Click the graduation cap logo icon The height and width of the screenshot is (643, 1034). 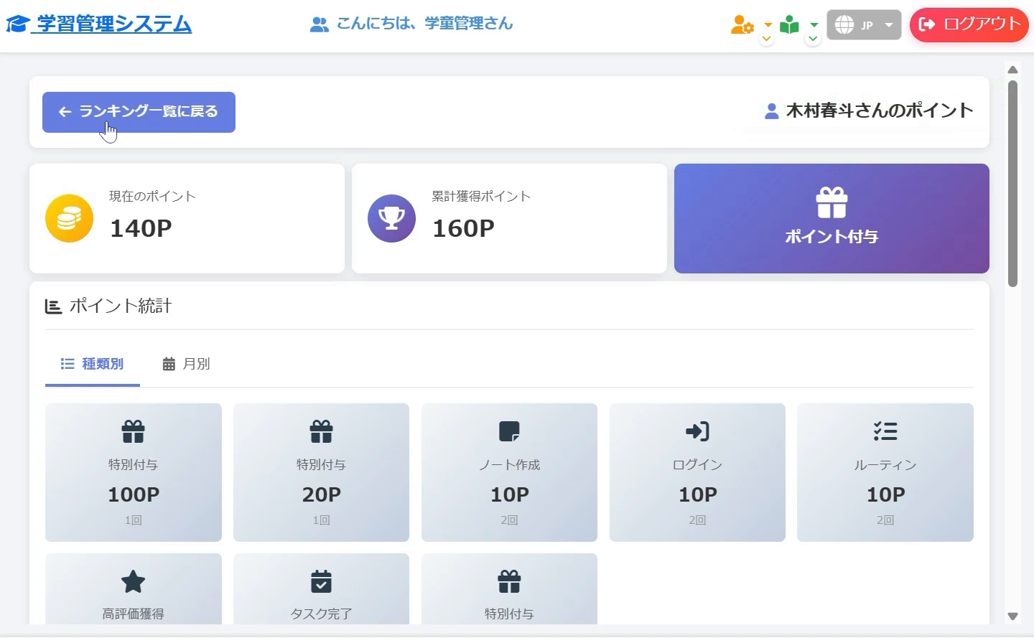(x=17, y=24)
